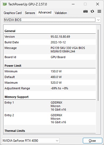
Task: Open the Sensors tab
Action: click(30, 13)
